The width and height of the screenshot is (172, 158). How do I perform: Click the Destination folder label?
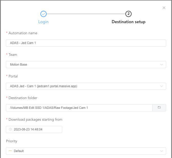pos(23,98)
